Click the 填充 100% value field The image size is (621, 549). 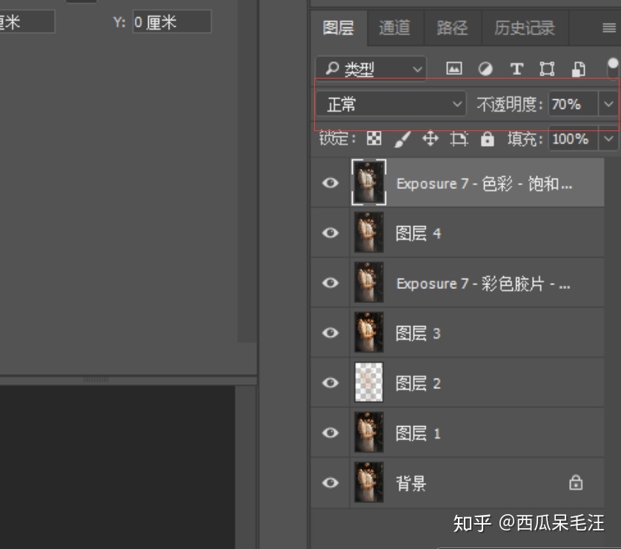573,139
